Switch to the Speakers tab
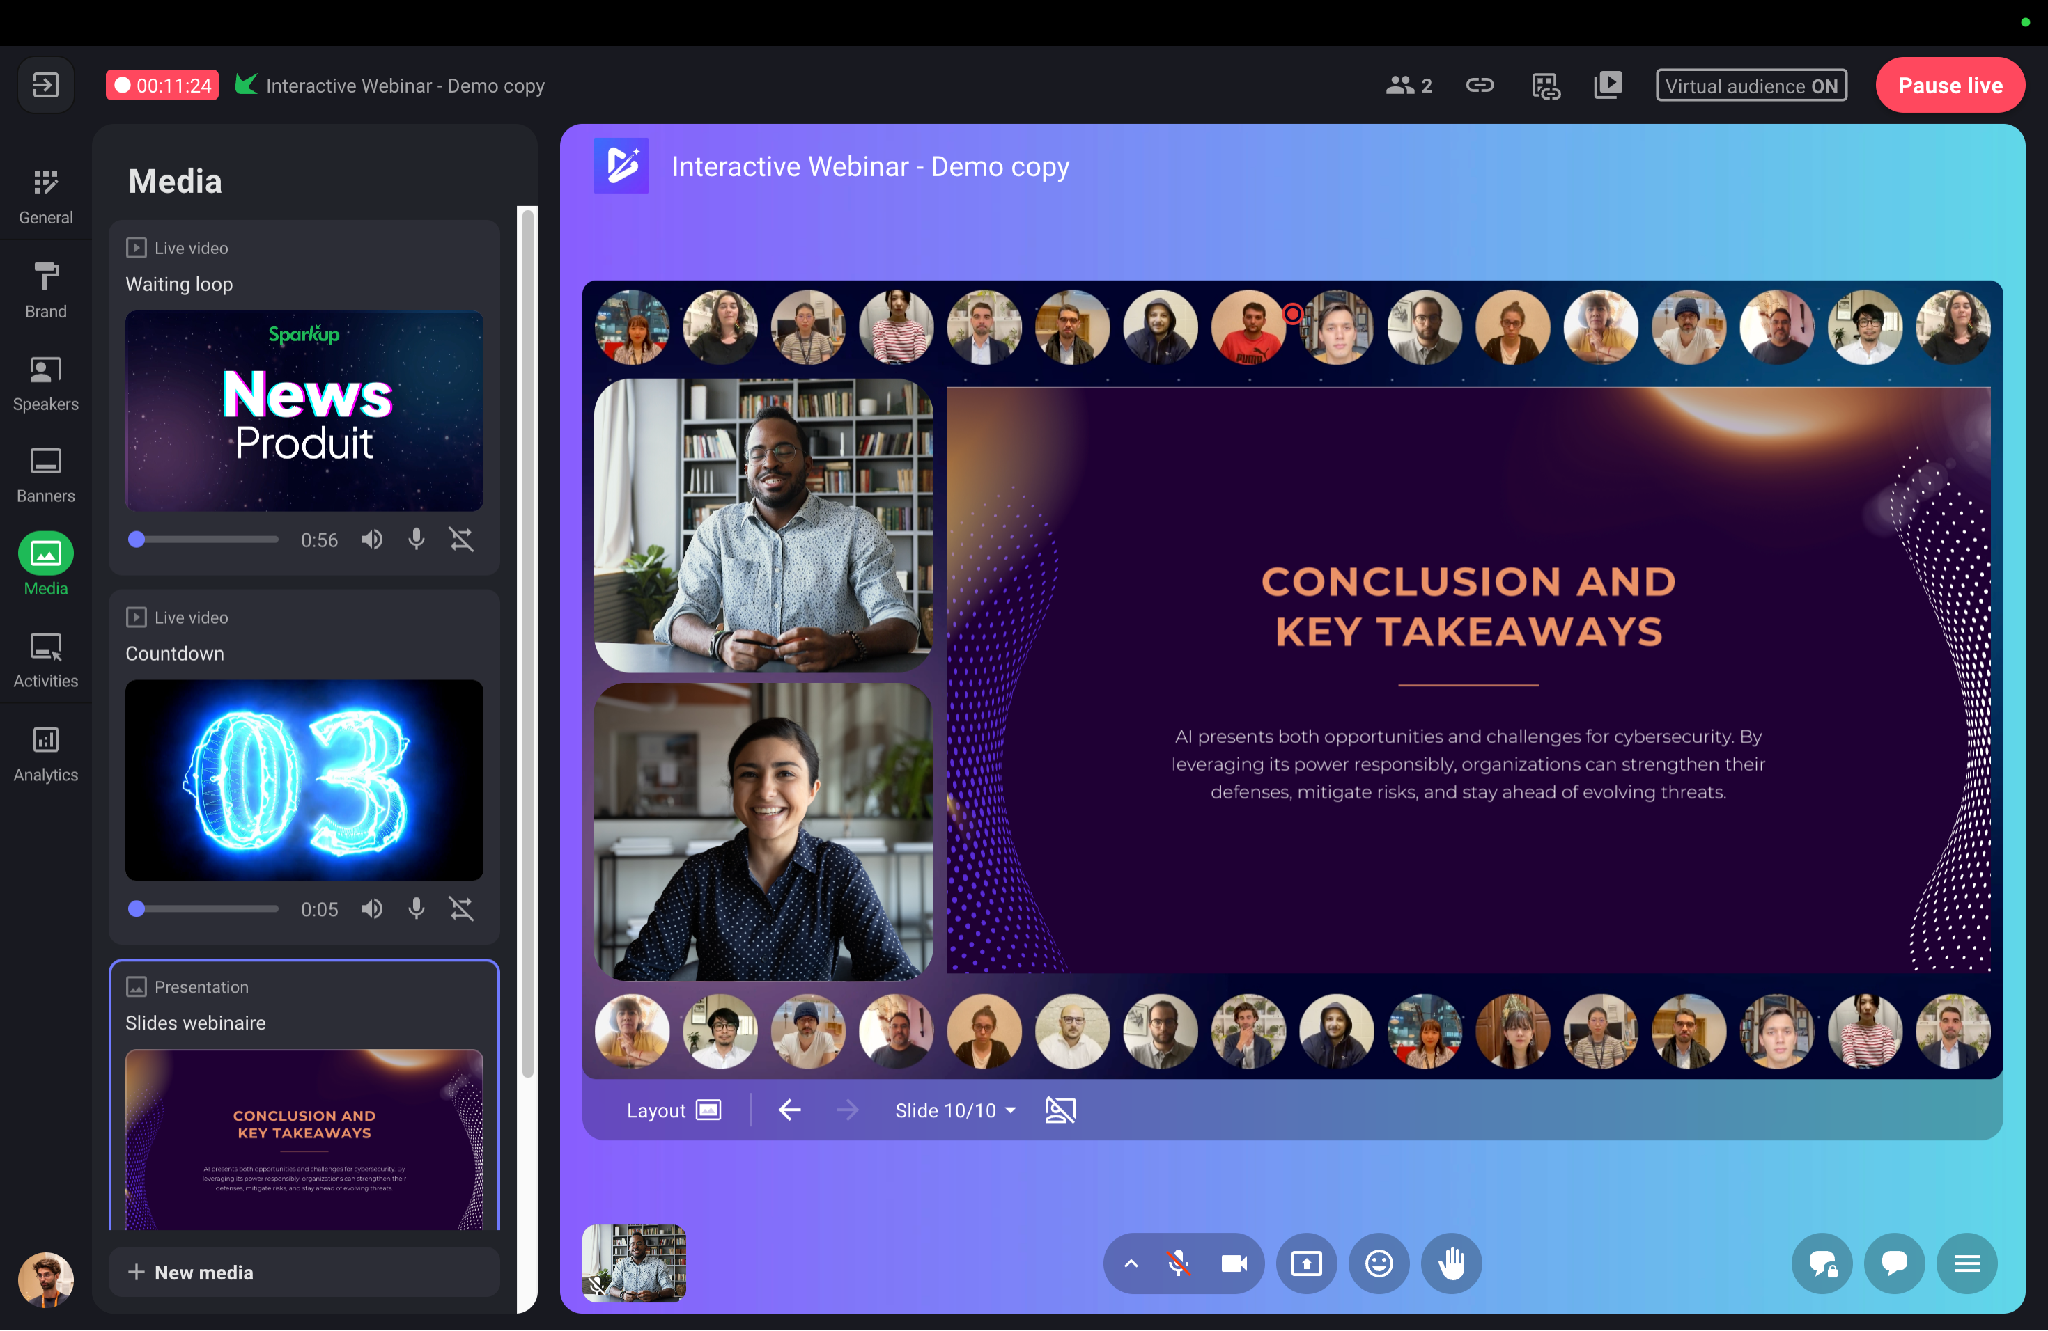 [45, 384]
